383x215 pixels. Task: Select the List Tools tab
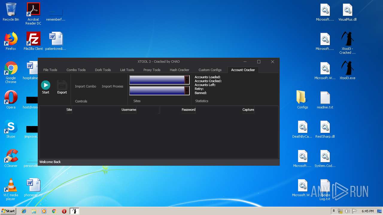point(127,70)
